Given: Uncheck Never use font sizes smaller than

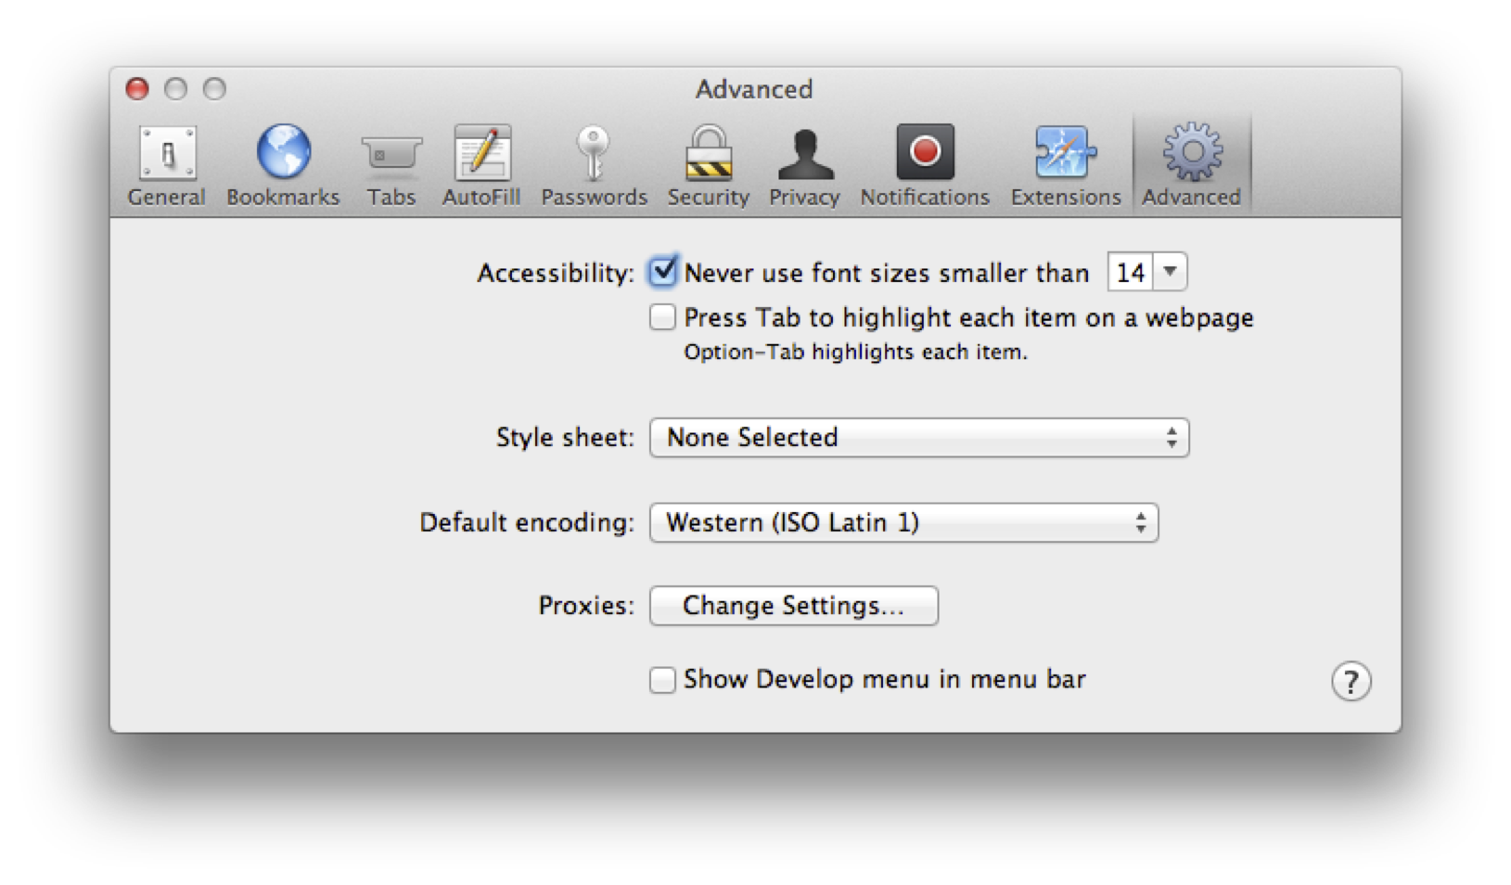Looking at the screenshot, I should tap(662, 272).
